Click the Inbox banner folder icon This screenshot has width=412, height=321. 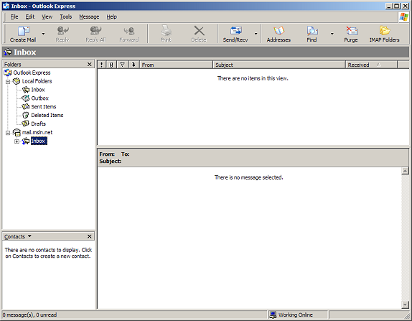tap(8, 52)
